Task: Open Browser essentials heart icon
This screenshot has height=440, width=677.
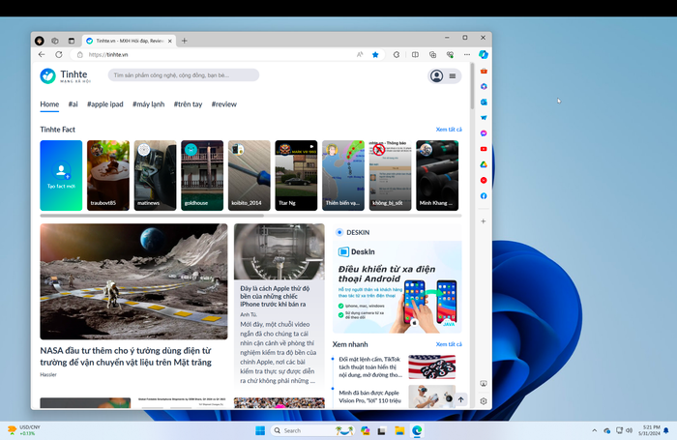Action: point(450,54)
